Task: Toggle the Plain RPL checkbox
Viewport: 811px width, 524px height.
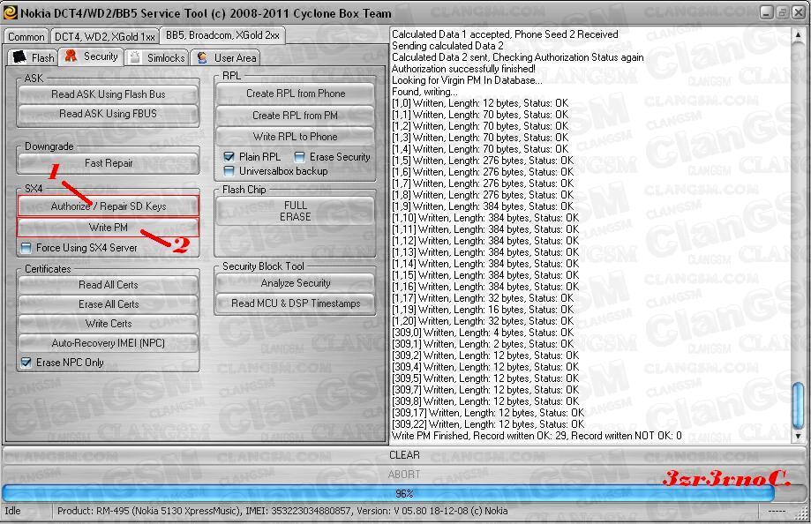Action: [230, 157]
